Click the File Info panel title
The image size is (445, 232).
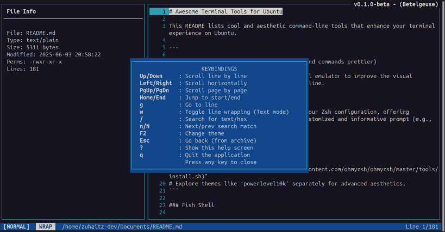(21, 11)
